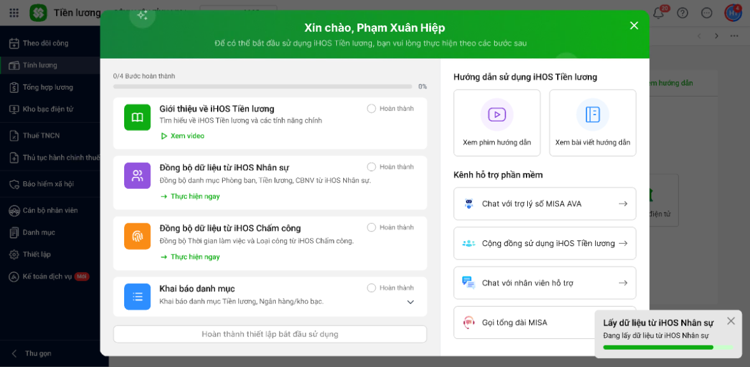Image resolution: width=750 pixels, height=367 pixels.
Task: Click the headset icon for Gọi tổng đài MISA
Action: [469, 322]
